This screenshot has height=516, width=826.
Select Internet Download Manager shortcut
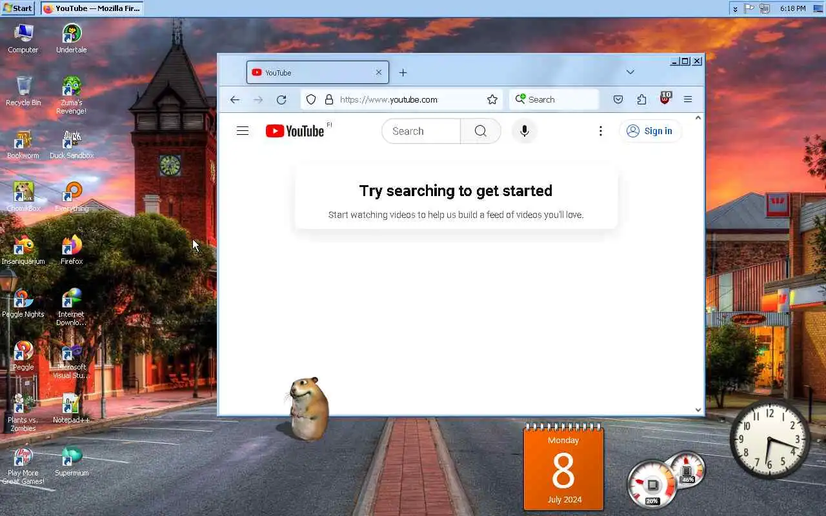72,308
